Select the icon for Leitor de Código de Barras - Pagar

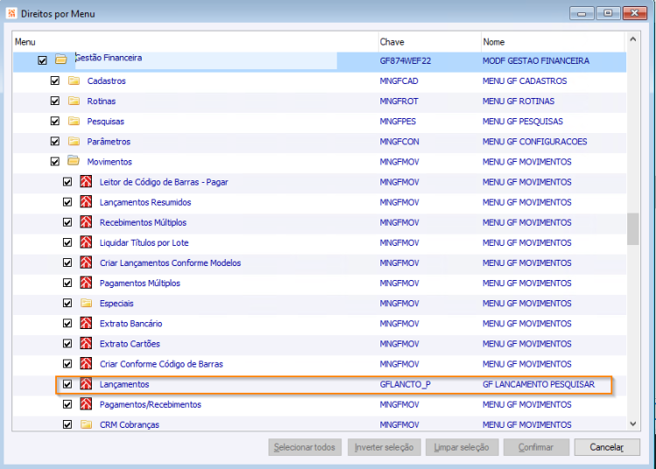click(86, 182)
